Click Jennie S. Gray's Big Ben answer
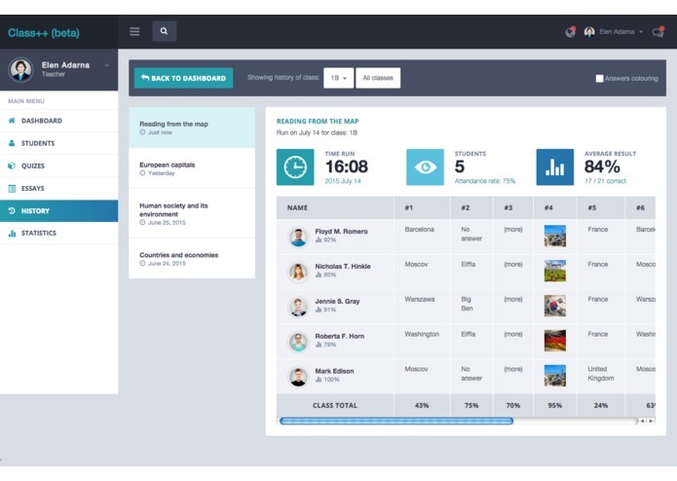Screen dimensions: 677x481 (x=467, y=304)
